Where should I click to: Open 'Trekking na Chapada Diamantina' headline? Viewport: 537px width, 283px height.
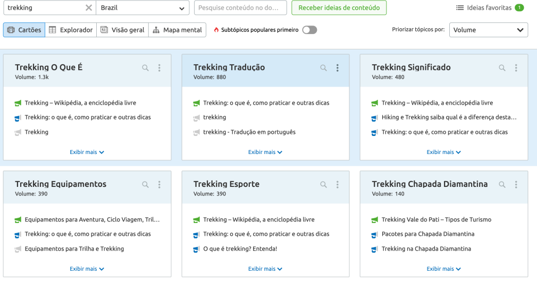click(426, 248)
